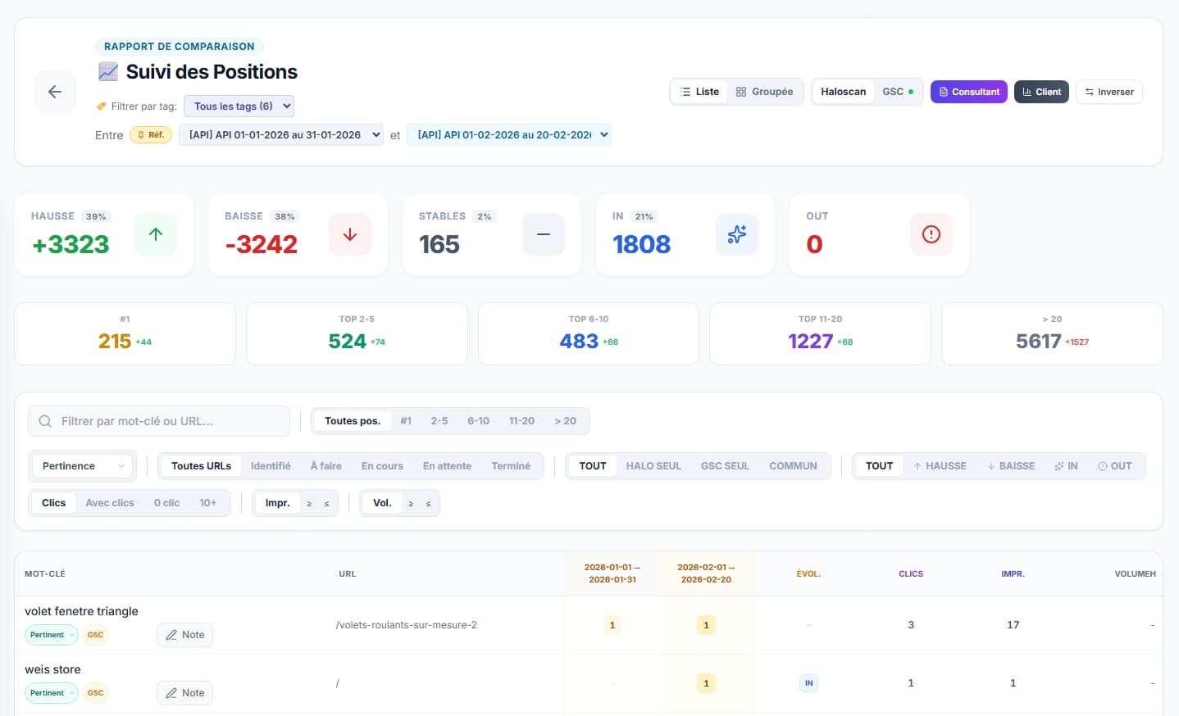Click the IN card's sparkle chart icon
The image size is (1179, 716).
click(736, 234)
